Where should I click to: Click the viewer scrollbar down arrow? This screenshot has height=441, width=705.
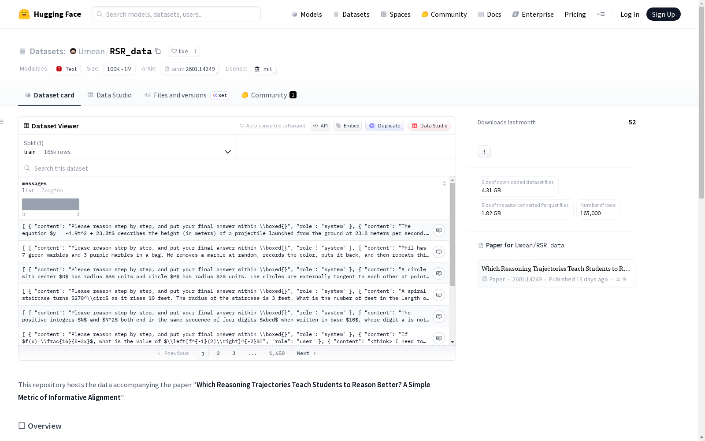pos(452,342)
